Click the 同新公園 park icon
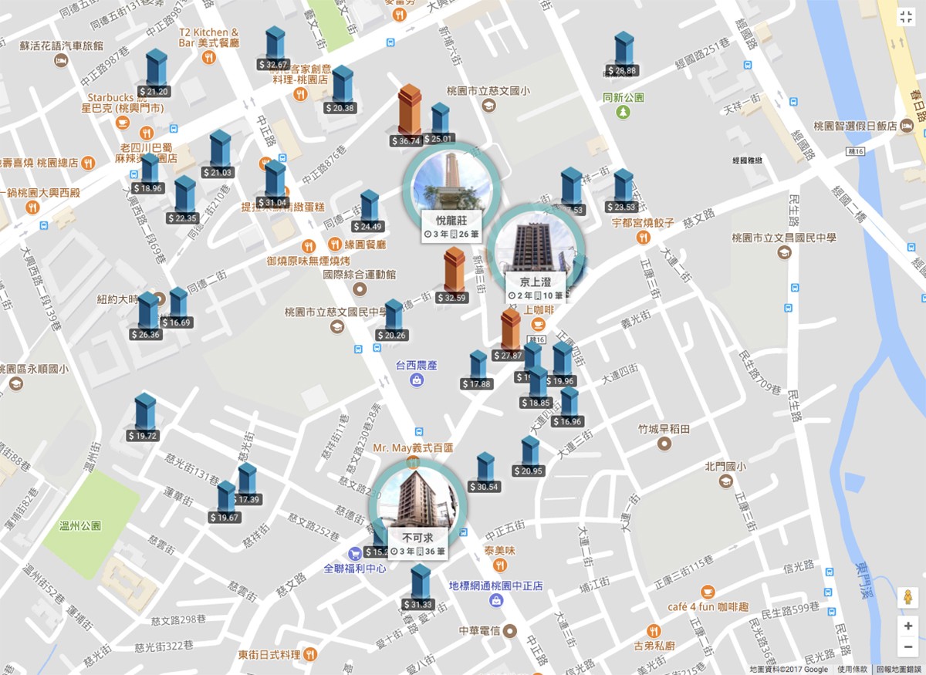This screenshot has width=926, height=675. [622, 113]
